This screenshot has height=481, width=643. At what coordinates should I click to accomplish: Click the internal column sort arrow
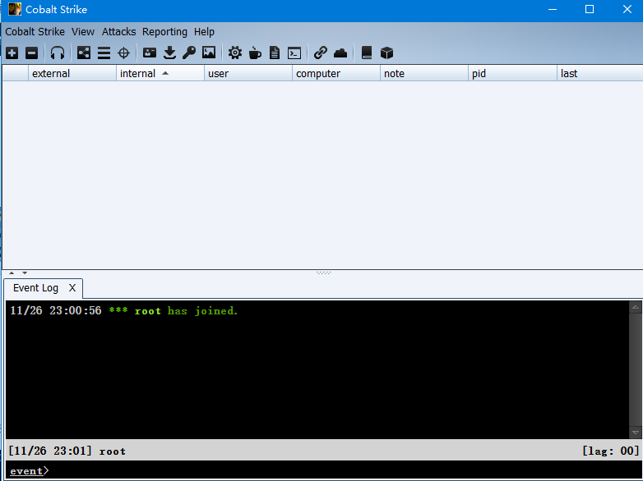point(165,73)
